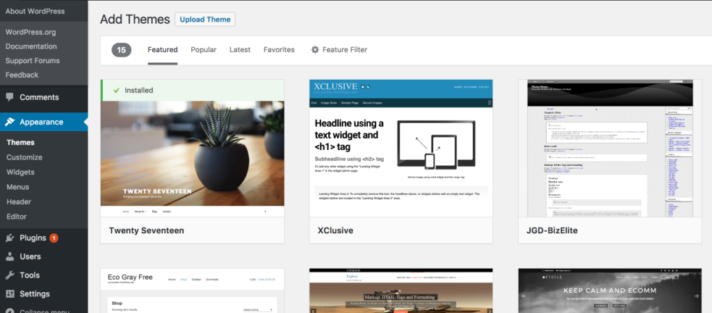
Task: Go to Widgets settings
Action: pyautogui.click(x=20, y=172)
